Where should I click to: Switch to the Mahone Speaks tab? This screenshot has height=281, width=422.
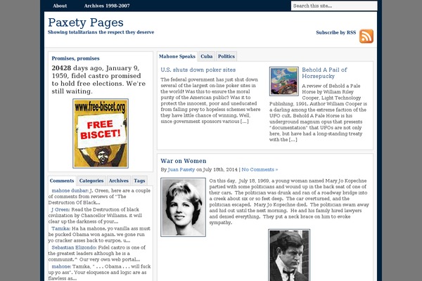coord(177,56)
